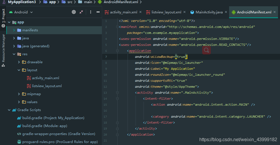Screen dimensions: 280x145
Task: Expand the manifests folder
Action: pyautogui.click(x=14, y=30)
